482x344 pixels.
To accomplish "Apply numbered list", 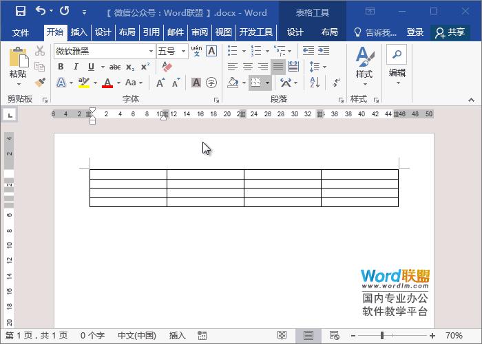I will (x=255, y=51).
